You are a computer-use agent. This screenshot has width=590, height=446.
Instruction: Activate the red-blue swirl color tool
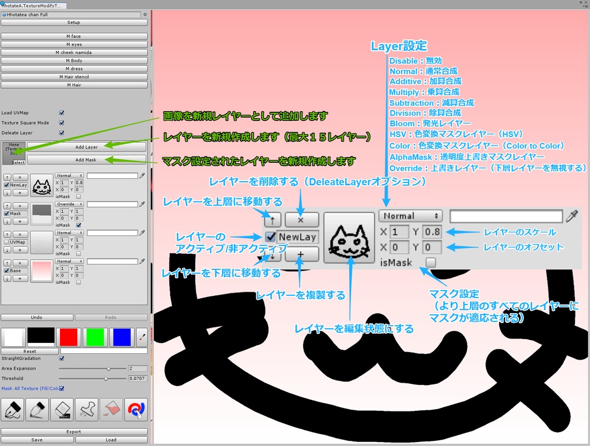click(x=137, y=409)
